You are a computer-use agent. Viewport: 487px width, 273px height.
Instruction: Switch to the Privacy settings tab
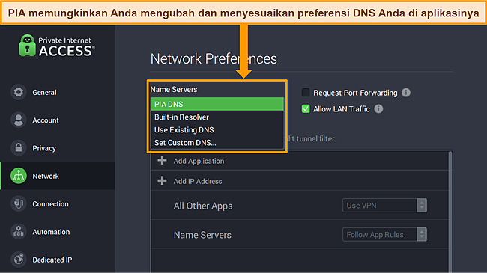pyautogui.click(x=58, y=148)
